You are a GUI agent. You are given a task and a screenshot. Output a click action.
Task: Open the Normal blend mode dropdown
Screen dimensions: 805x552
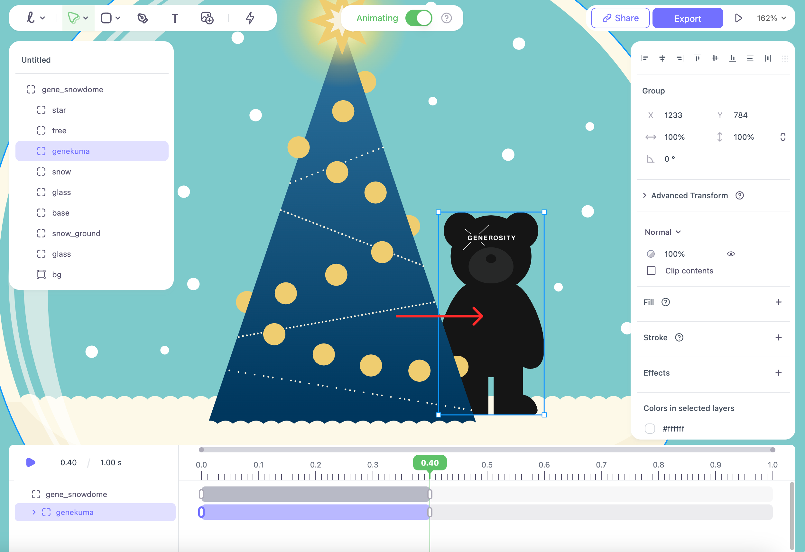click(x=663, y=232)
